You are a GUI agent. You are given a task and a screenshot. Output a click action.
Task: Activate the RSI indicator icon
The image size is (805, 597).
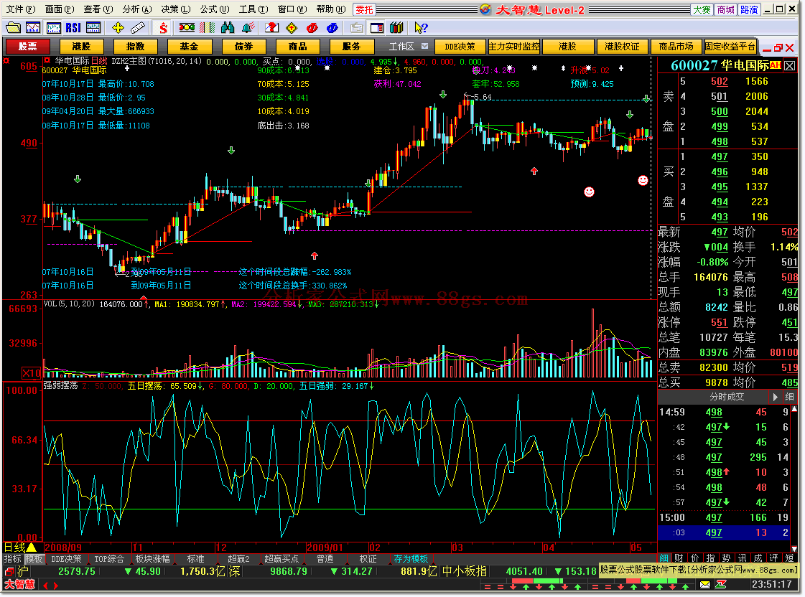click(x=73, y=28)
